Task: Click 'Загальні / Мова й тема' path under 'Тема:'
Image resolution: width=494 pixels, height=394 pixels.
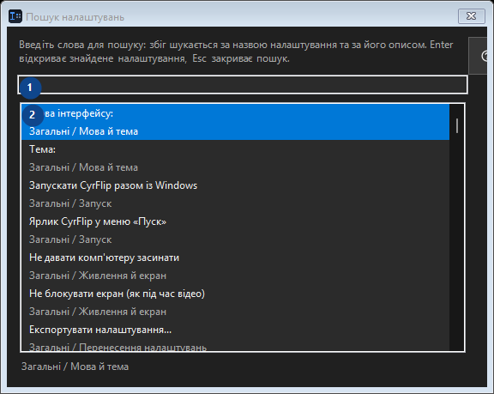Action: (x=83, y=167)
